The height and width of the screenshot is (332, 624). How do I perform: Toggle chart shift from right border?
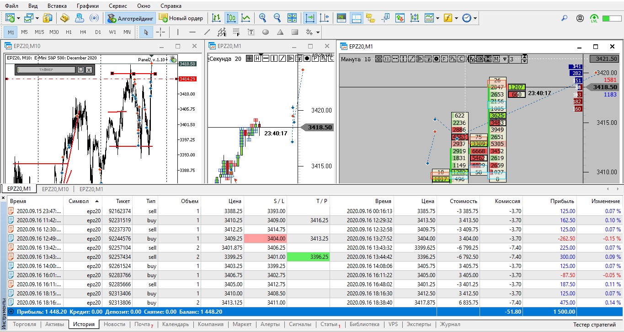pos(325,18)
